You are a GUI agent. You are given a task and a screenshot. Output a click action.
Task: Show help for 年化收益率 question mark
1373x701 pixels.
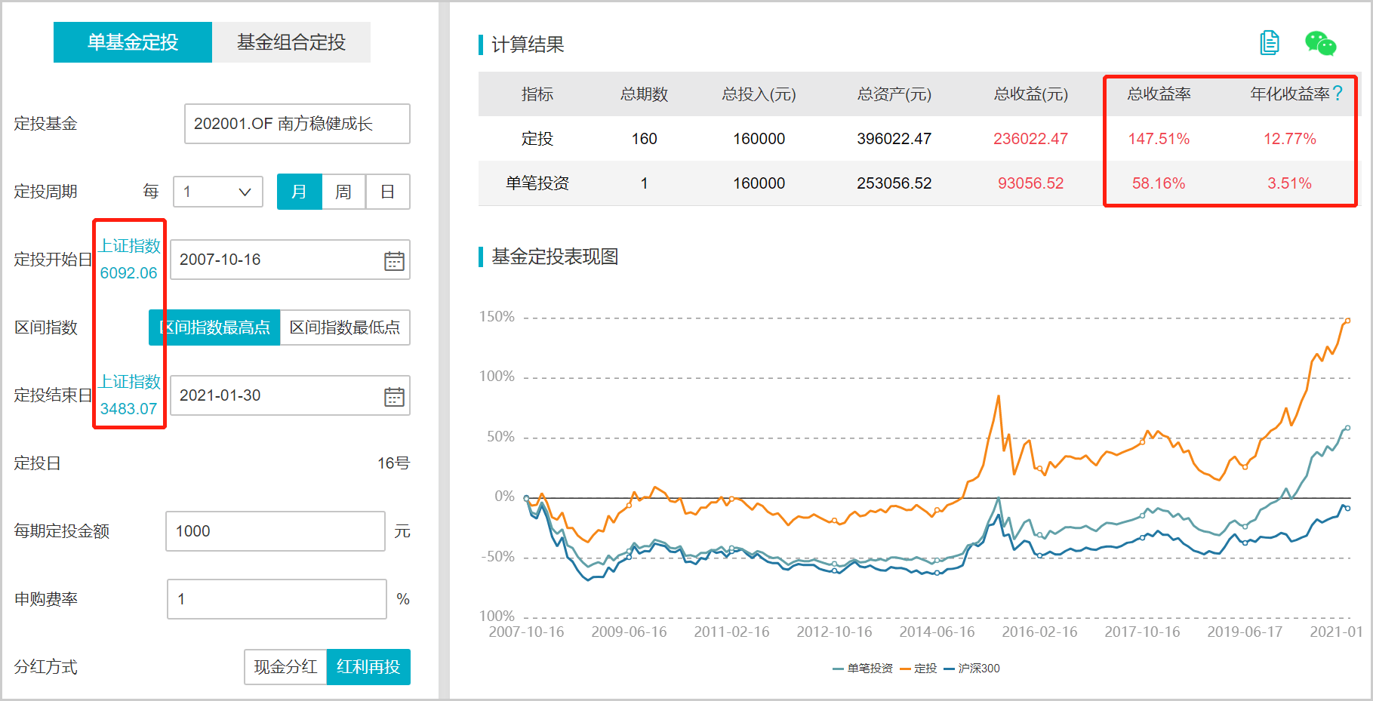tap(1338, 94)
